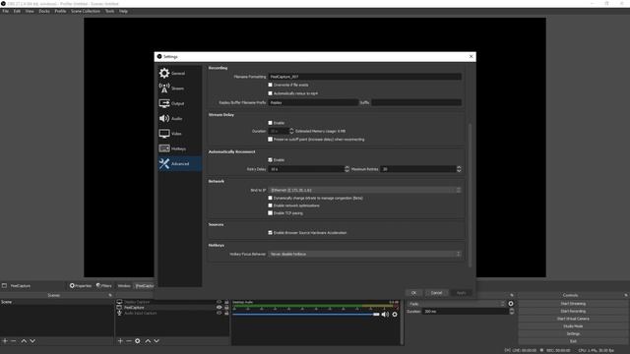Adjust the Maximum Retries spinner arrows

coord(459,169)
